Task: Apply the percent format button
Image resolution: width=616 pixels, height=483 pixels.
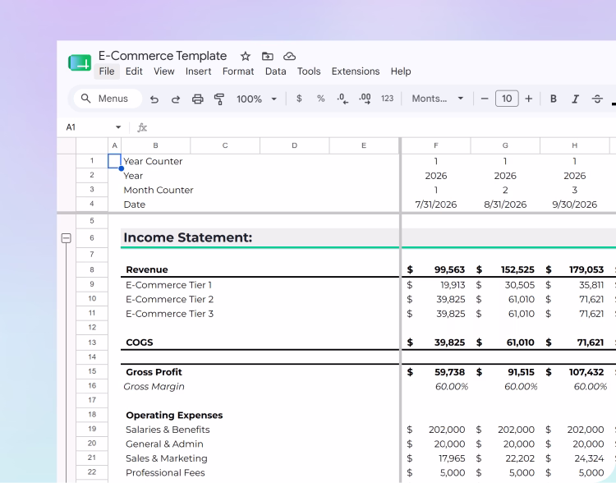Action: tap(321, 99)
